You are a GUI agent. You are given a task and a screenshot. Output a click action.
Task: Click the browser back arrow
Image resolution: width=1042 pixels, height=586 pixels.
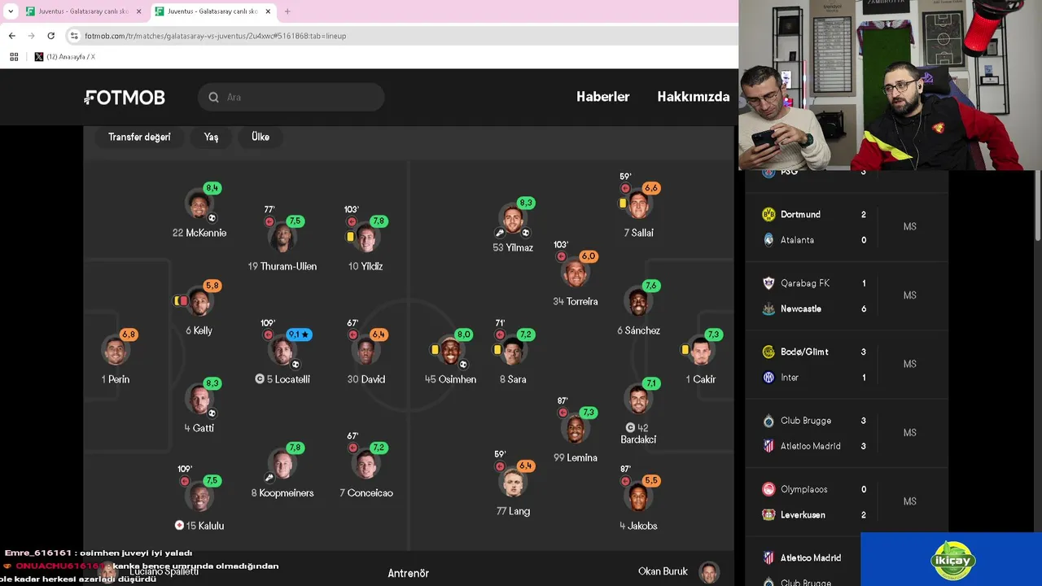click(x=11, y=36)
